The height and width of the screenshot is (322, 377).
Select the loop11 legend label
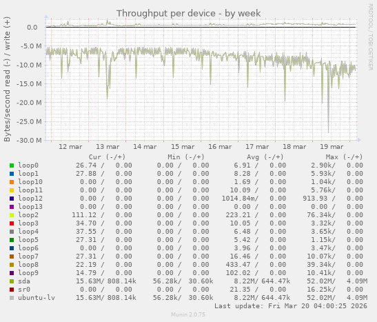click(30, 190)
